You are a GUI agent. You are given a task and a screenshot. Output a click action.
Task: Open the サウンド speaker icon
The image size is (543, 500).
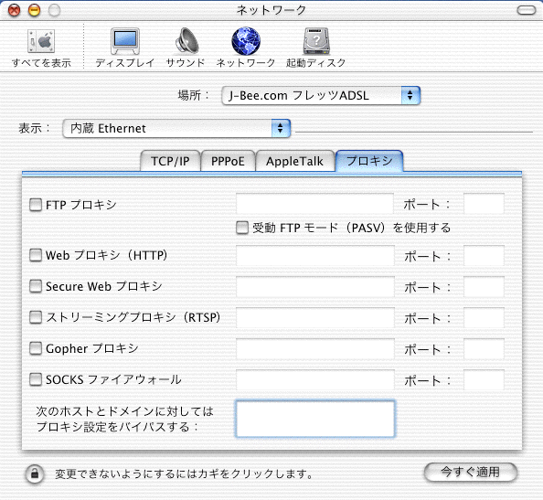tap(186, 41)
